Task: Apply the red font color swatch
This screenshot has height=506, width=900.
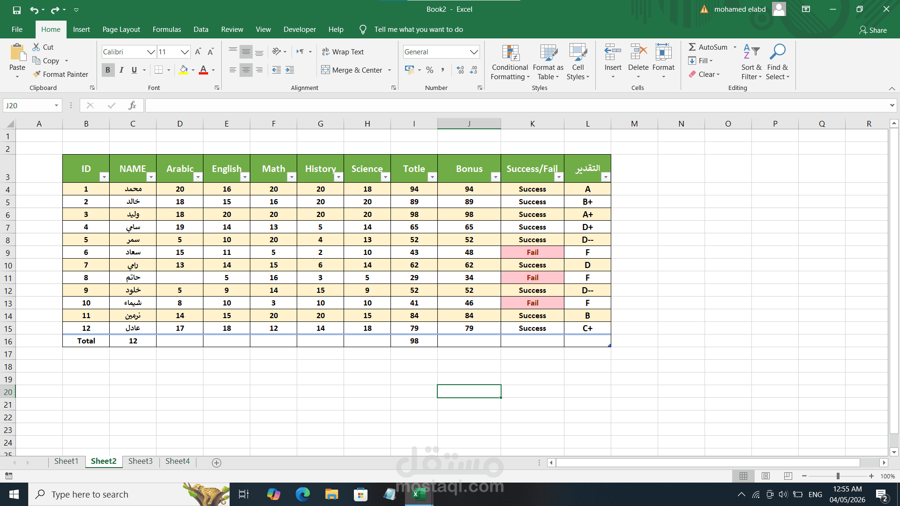Action: pos(203,70)
